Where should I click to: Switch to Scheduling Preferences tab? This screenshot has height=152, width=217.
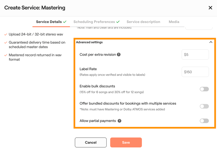click(x=94, y=22)
